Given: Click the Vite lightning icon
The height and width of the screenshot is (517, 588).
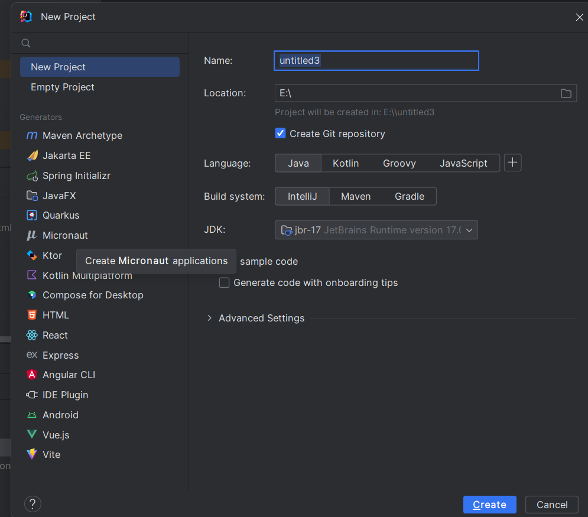Looking at the screenshot, I should coord(32,454).
